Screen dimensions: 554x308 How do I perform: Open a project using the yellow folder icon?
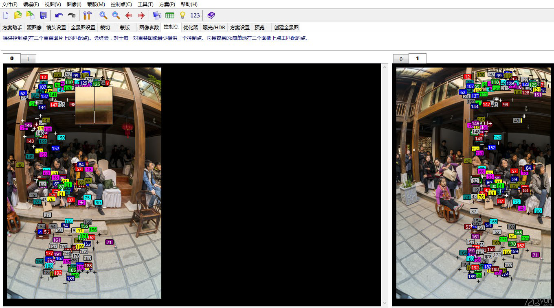[x=18, y=15]
